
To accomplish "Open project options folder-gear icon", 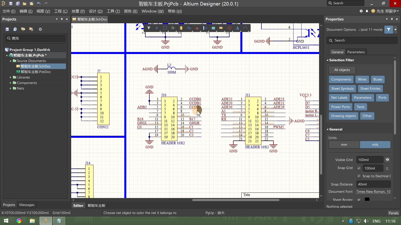I will tap(31, 29).
